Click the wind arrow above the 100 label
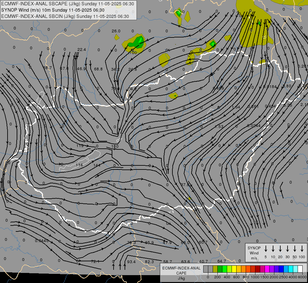This screenshot has height=283, width=308. tap(302, 249)
